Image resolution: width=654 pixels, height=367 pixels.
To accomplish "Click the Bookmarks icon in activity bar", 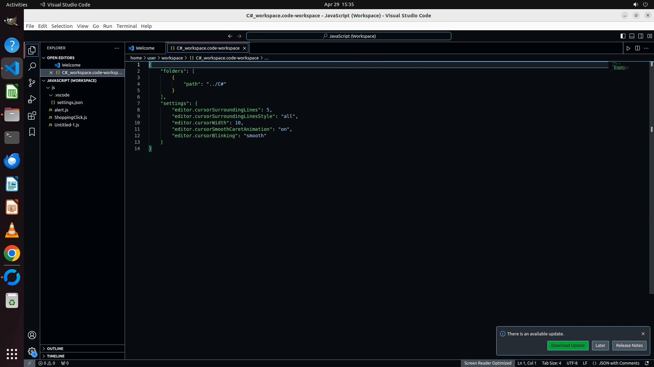I will pos(32,132).
